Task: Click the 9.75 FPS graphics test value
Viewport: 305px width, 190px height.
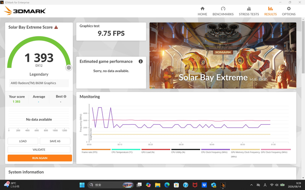Action: click(111, 33)
